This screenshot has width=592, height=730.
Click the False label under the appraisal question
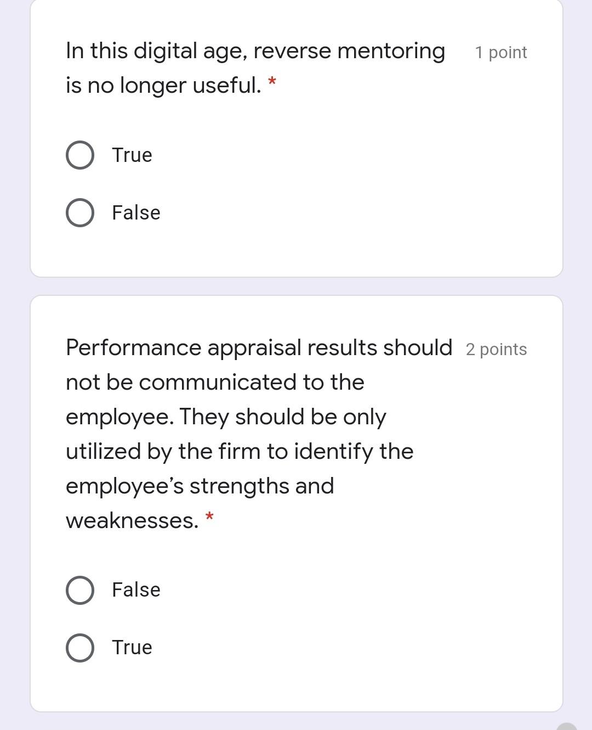click(135, 590)
